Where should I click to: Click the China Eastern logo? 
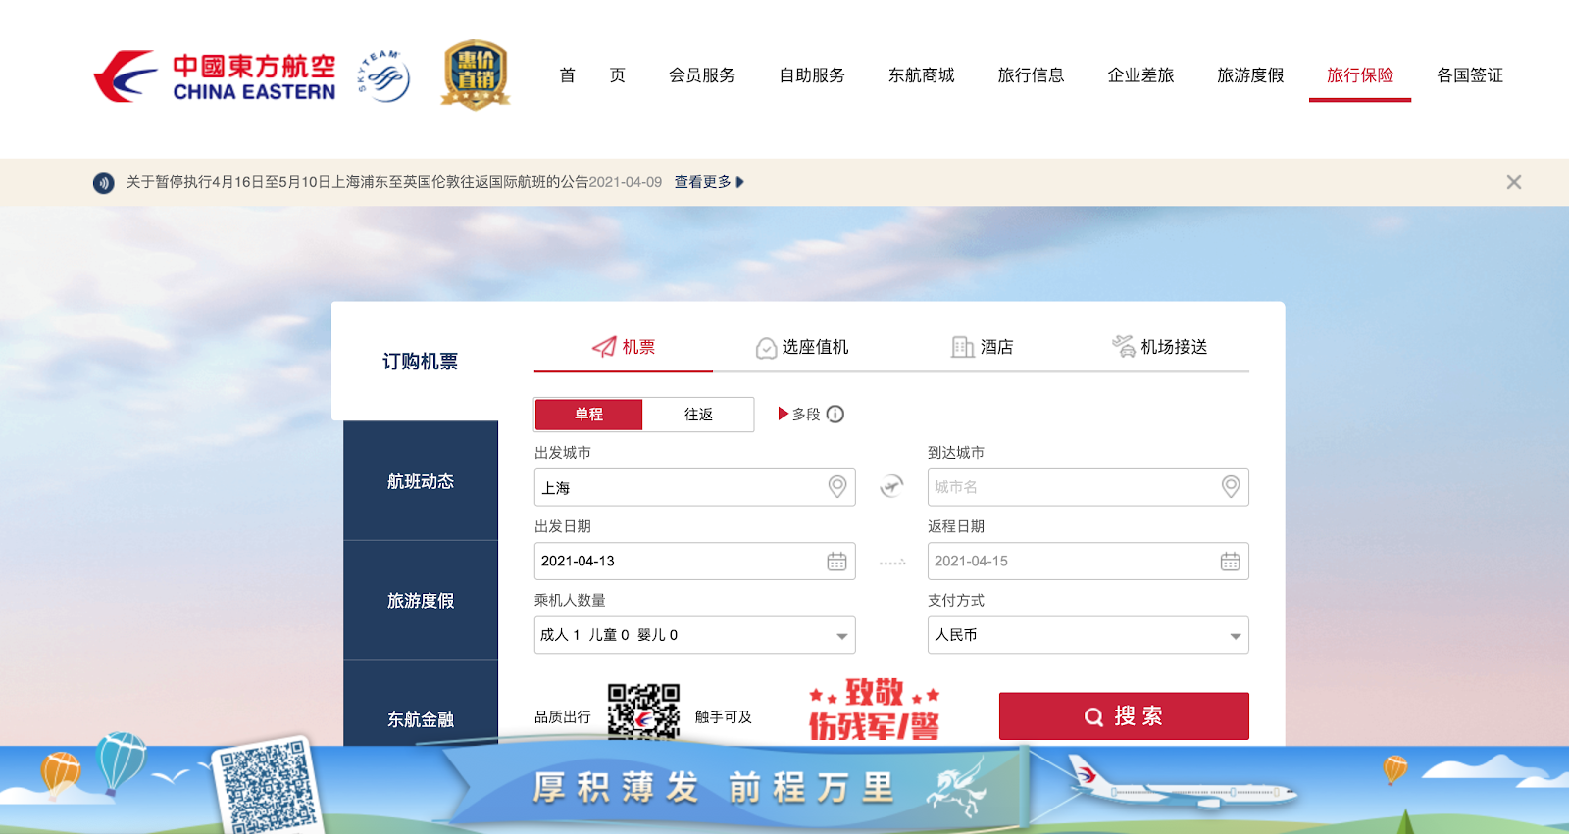point(215,76)
